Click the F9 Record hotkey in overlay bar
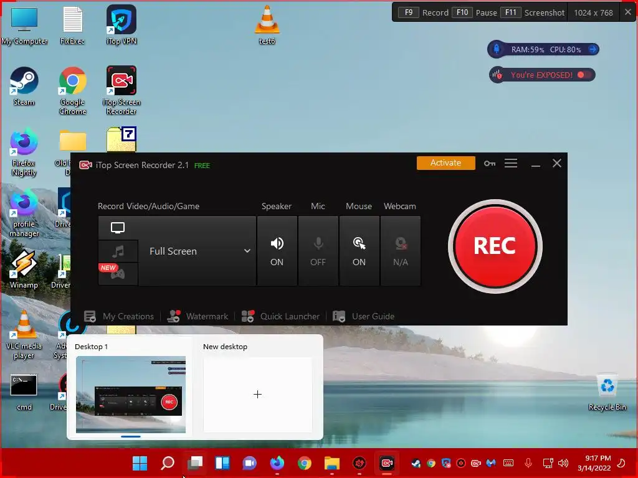Image resolution: width=638 pixels, height=478 pixels. [423, 12]
